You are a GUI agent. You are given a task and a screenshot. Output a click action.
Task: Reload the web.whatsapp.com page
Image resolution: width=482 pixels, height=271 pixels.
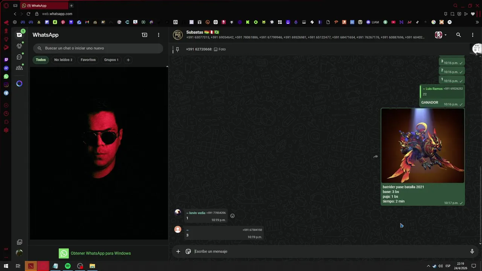(28, 14)
